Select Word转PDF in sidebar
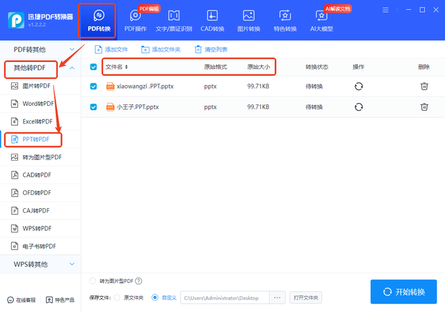Image resolution: width=445 pixels, height=312 pixels. (40, 104)
